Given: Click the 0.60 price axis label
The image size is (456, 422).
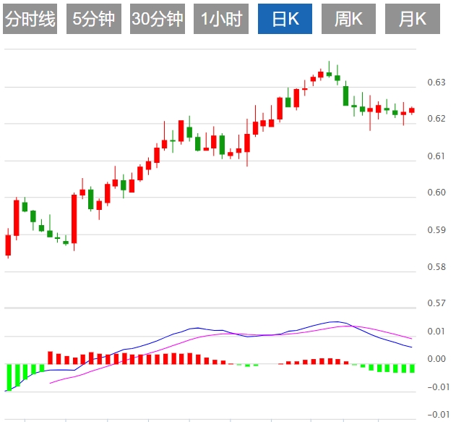Looking at the screenshot, I should point(436,193).
